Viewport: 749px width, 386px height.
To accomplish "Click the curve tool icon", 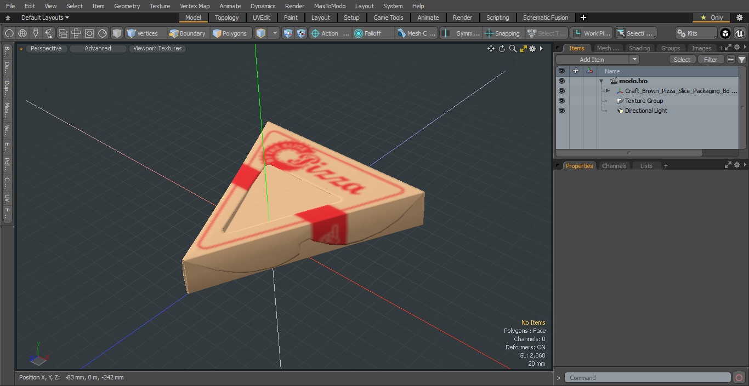I will pyautogui.click(x=49, y=33).
